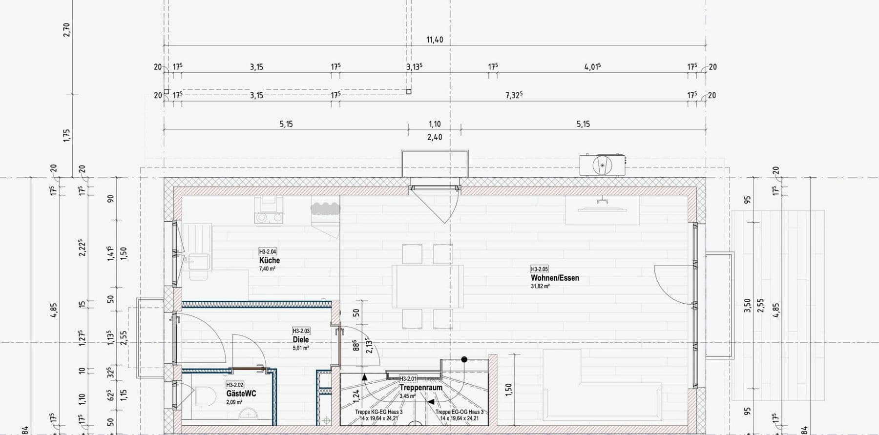879x435 pixels.
Task: Click the 1,24 stair dimension
Action: [x=356, y=396]
